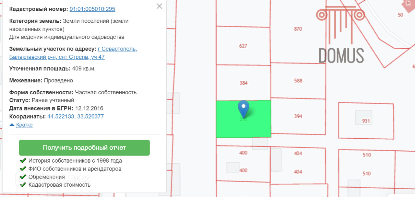Close the parcel info panel
Viewport: 415px width, 197px height.
159,6
